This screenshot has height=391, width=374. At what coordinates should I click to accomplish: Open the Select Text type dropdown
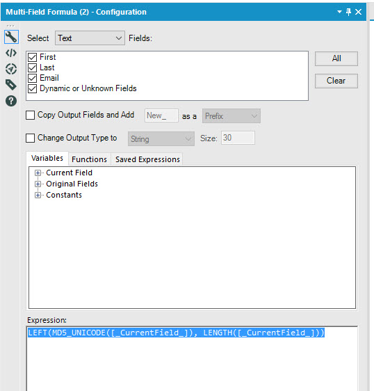[x=90, y=38]
